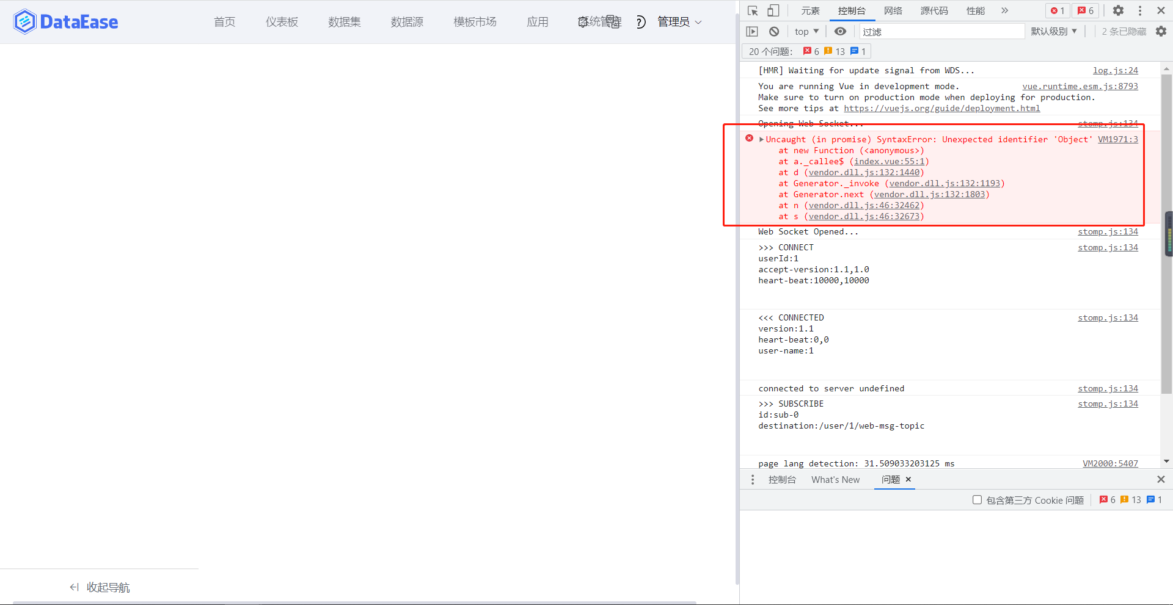
Task: Open the more tools overflow menu icon
Action: [1004, 10]
